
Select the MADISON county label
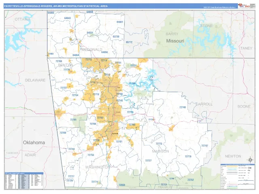[x=160, y=151]
